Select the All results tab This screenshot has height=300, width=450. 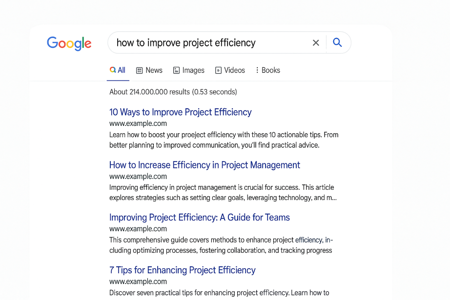118,70
